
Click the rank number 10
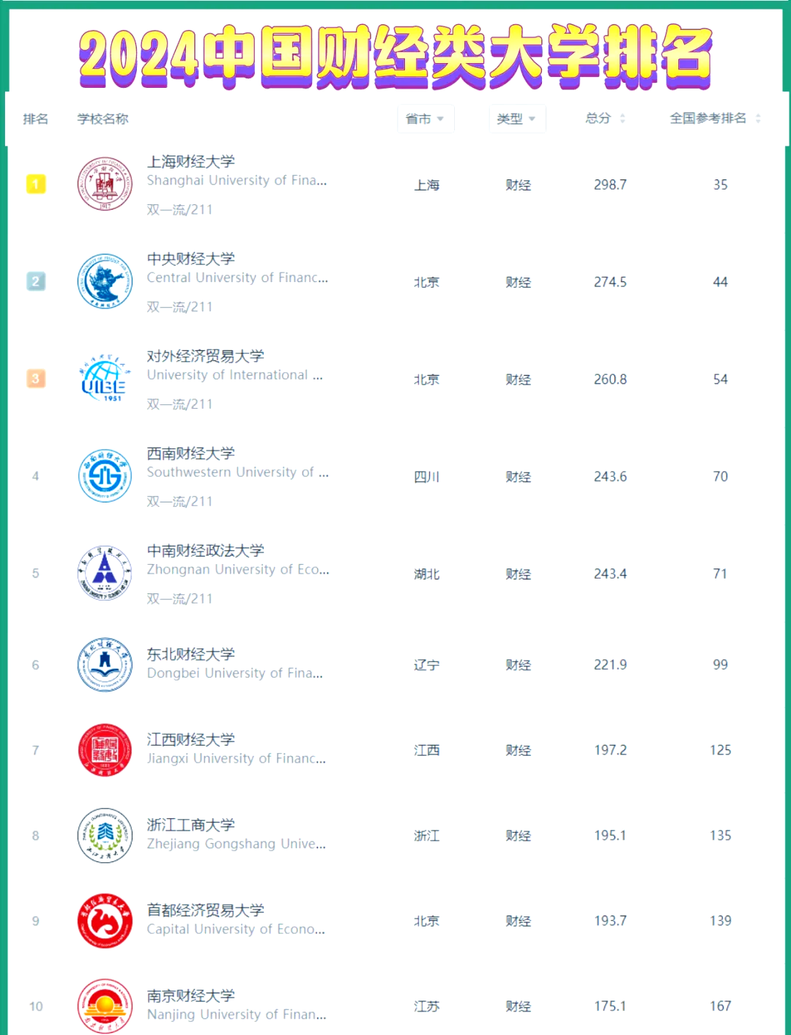pos(36,1006)
